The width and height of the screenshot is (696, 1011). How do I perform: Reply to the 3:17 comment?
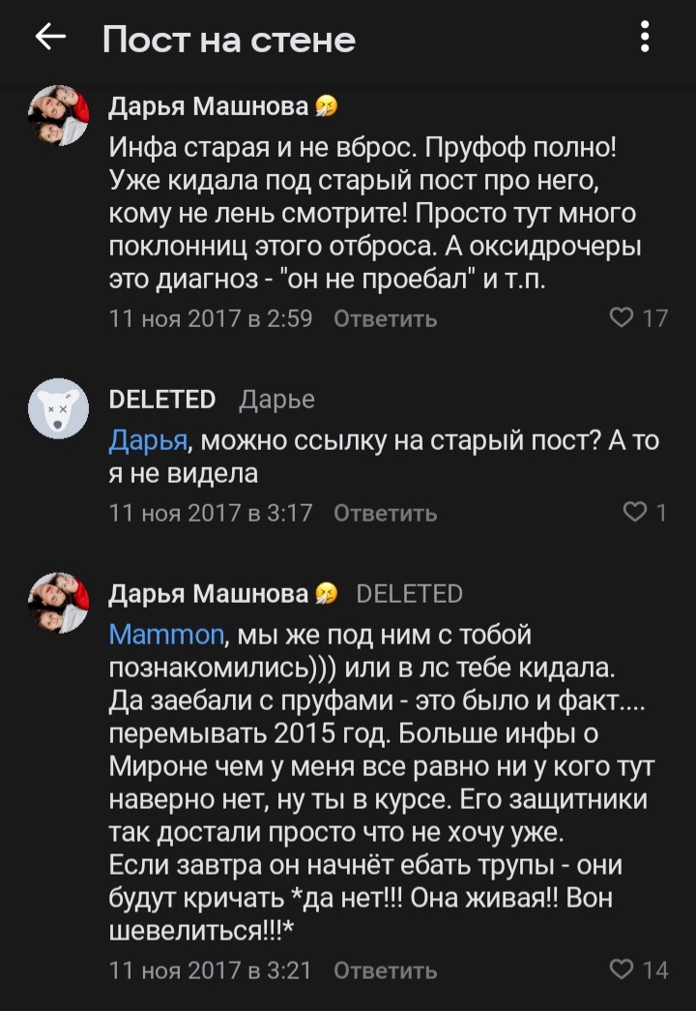pyautogui.click(x=385, y=514)
